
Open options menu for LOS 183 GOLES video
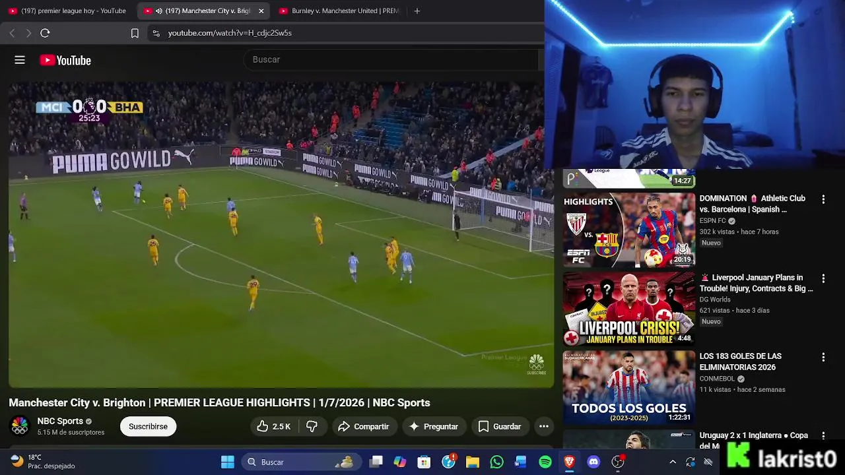click(823, 358)
